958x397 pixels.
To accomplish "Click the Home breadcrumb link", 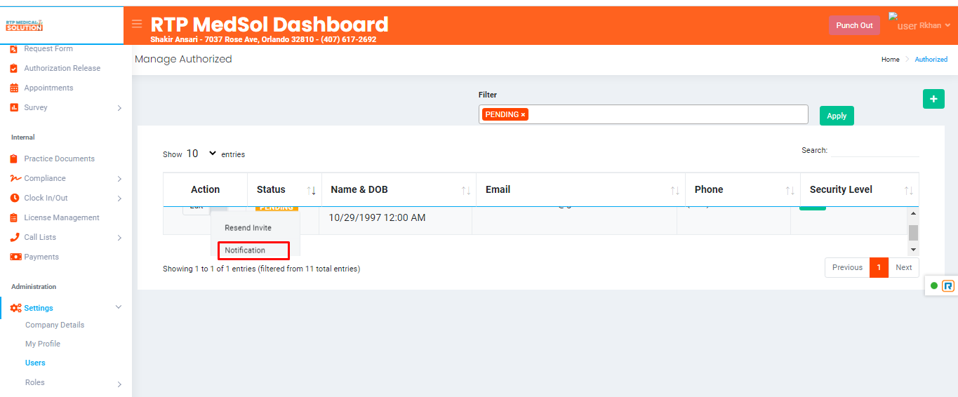I will (890, 60).
